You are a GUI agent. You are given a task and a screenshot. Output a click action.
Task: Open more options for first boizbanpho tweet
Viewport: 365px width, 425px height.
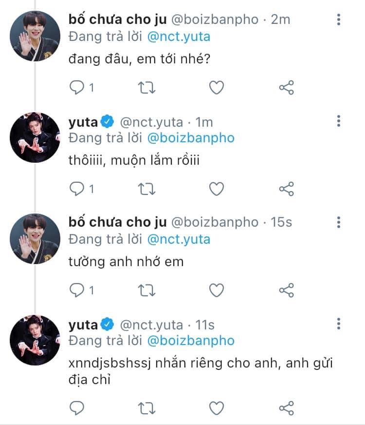[339, 20]
